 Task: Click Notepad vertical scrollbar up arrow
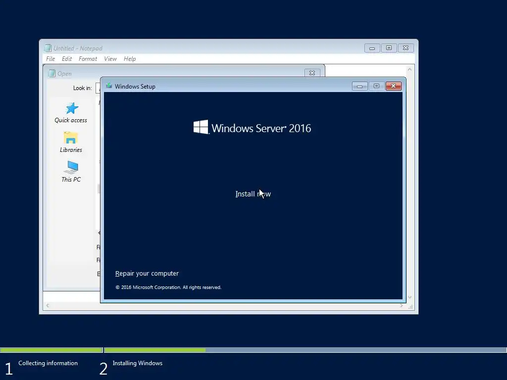coord(409,69)
